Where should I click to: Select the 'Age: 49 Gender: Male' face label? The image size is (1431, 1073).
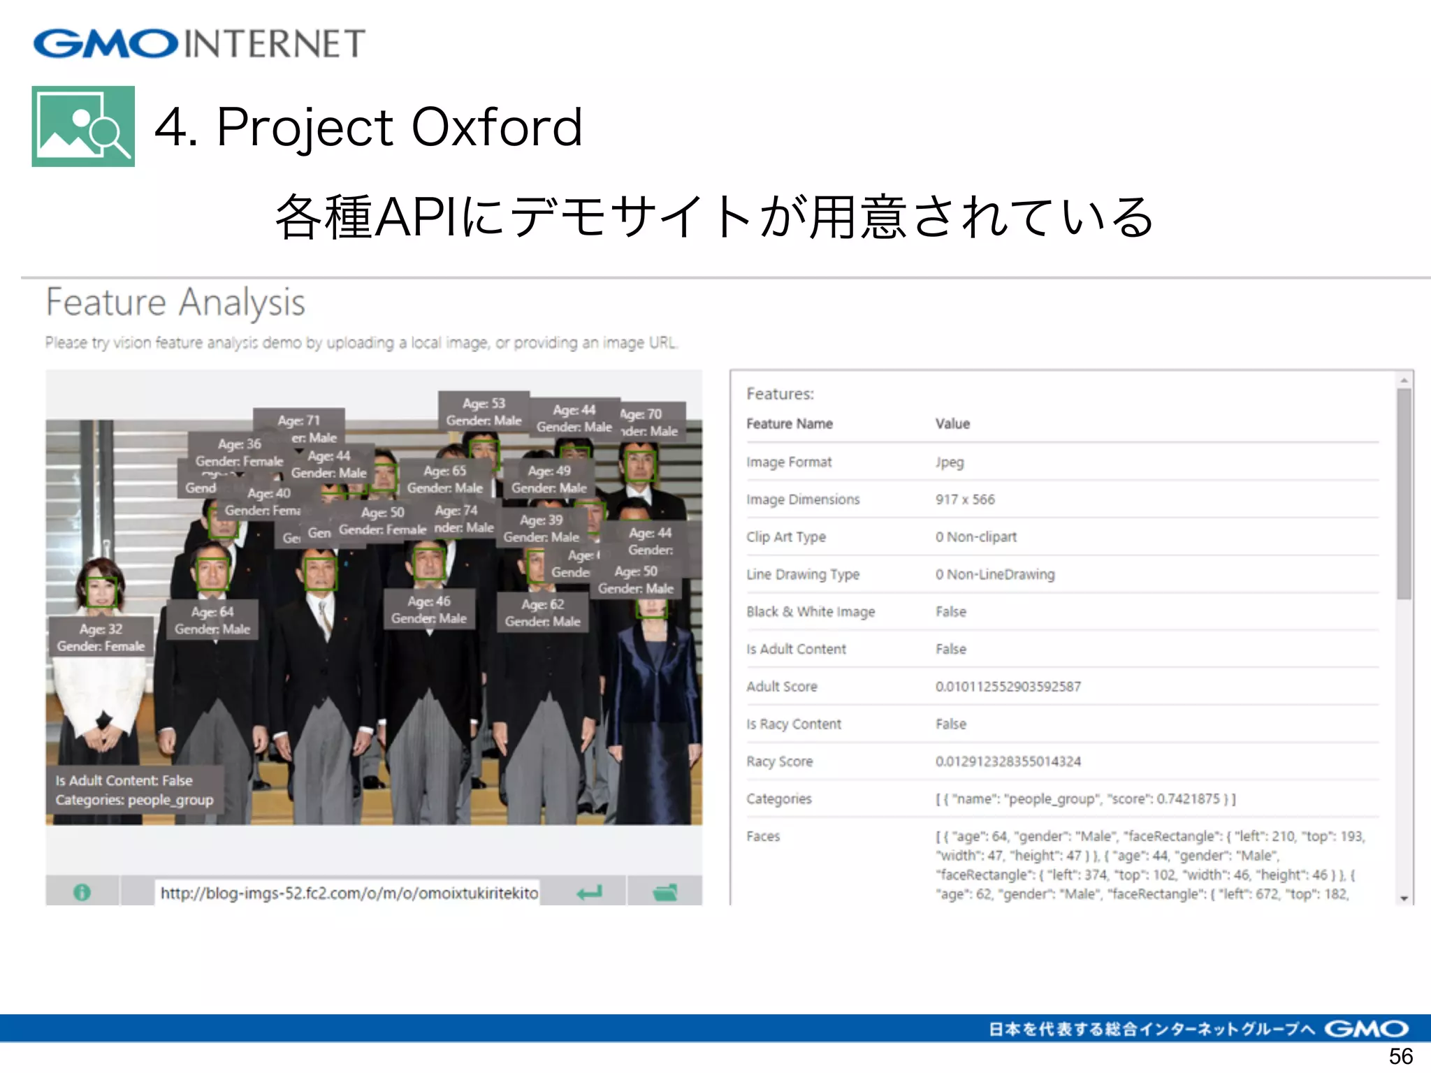click(549, 479)
